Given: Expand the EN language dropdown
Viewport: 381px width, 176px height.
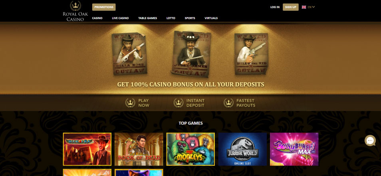Looking at the screenshot, I should [311, 7].
